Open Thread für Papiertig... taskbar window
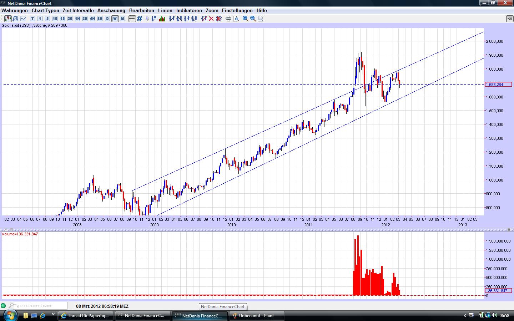The height and width of the screenshot is (321, 514). [86, 316]
